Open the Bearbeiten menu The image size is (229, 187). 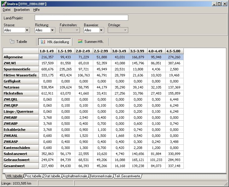click(22, 10)
